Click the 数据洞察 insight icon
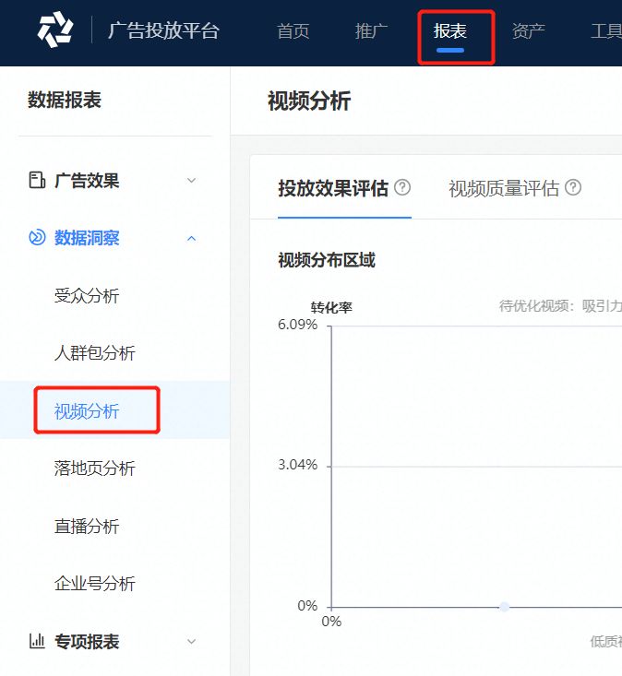Viewport: 622px width, 676px height. 37,238
